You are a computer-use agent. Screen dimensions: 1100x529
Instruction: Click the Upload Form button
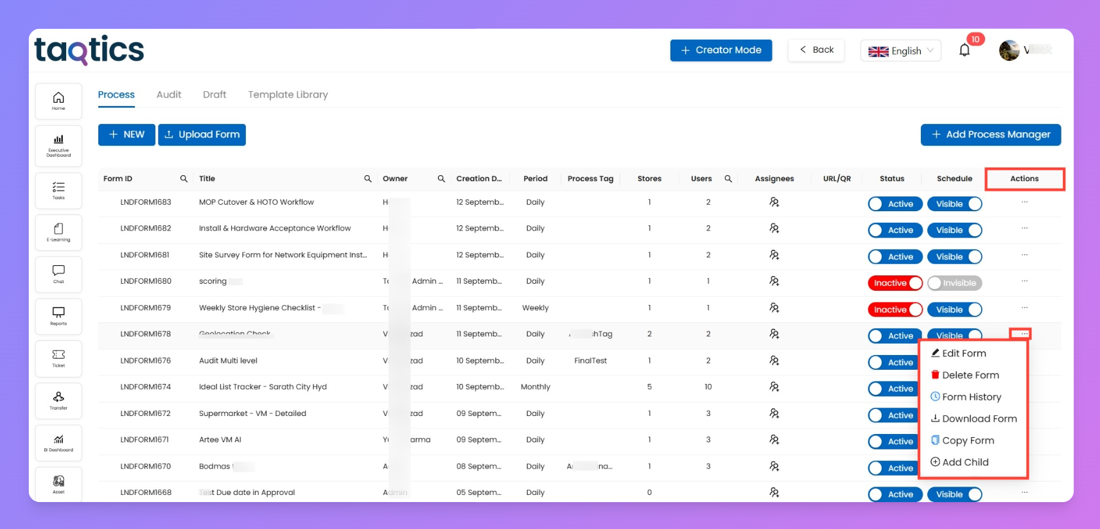202,135
